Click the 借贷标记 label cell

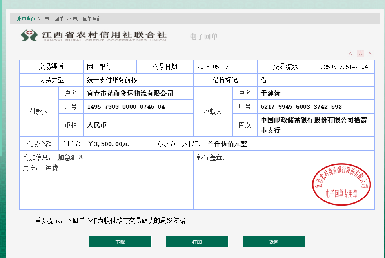tap(225, 80)
